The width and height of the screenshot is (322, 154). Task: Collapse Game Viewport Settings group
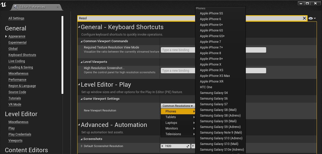coord(82,99)
